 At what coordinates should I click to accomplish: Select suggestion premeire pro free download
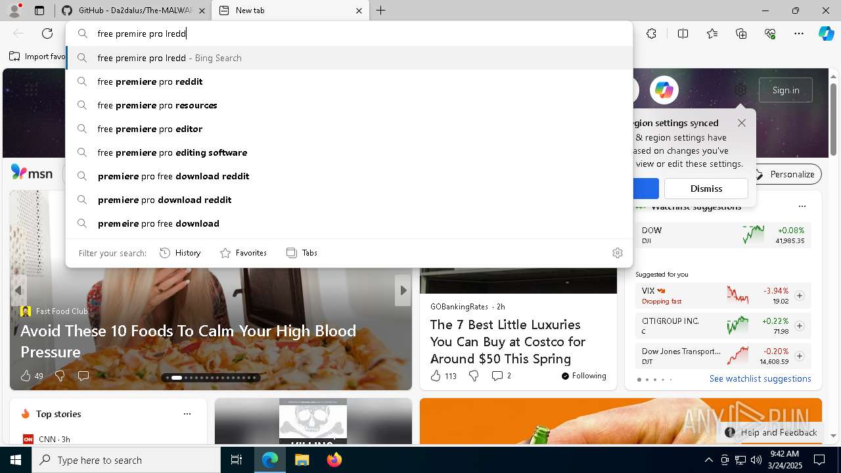point(349,223)
